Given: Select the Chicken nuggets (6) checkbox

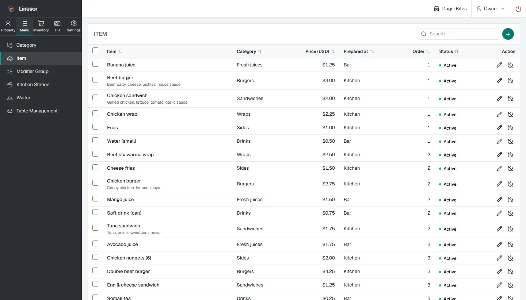Looking at the screenshot, I should pyautogui.click(x=95, y=257).
